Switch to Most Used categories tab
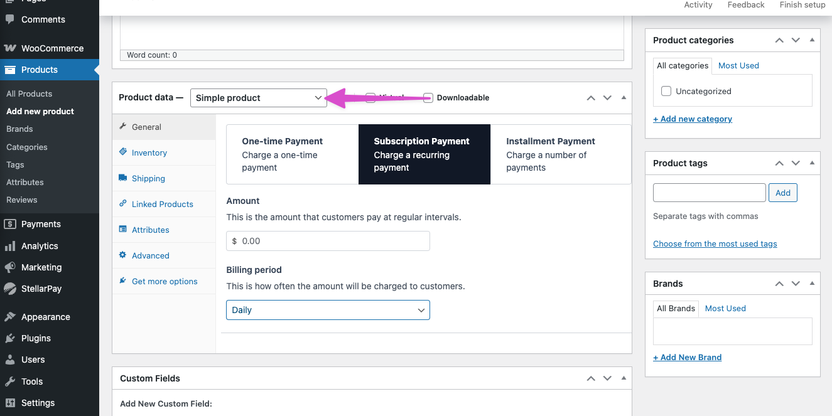 (x=738, y=65)
